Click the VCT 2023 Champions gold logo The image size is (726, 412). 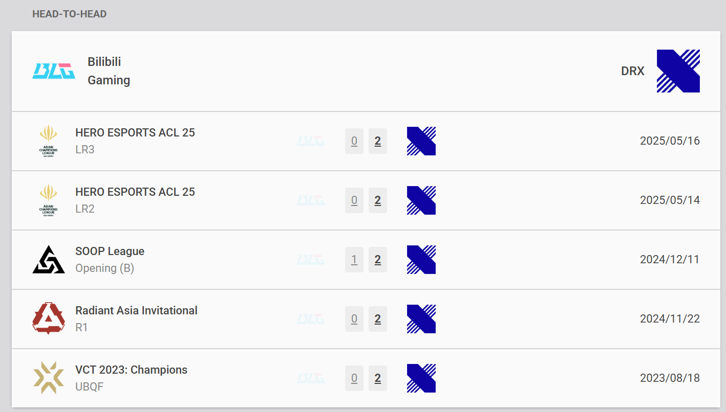(49, 378)
